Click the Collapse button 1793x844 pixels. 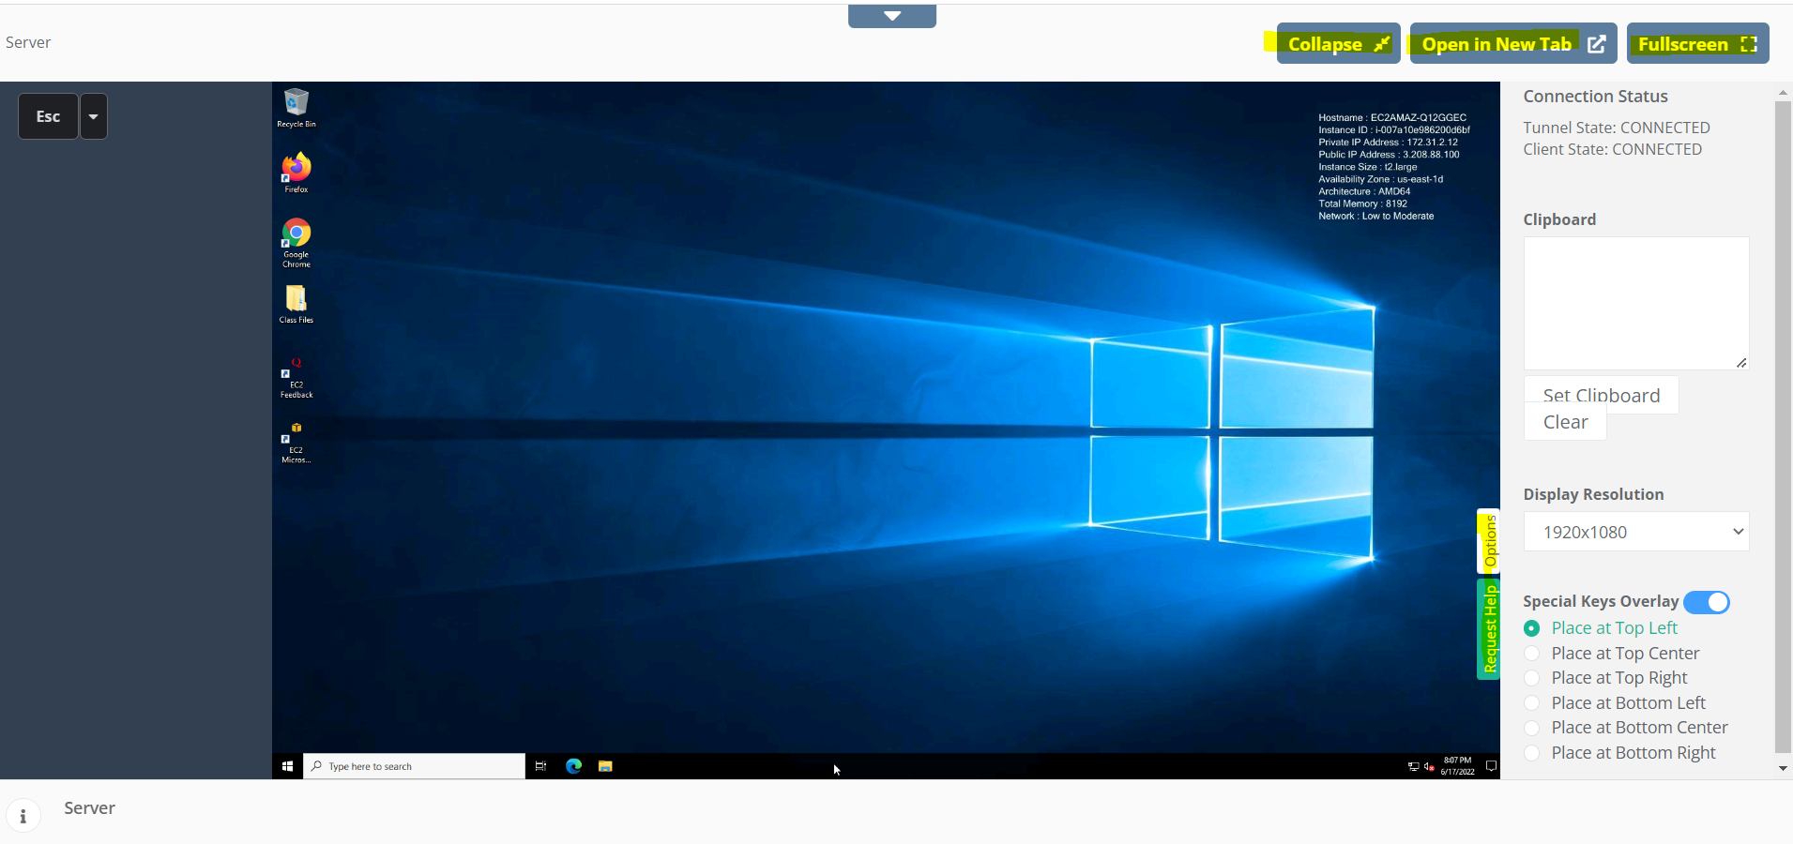1338,44
